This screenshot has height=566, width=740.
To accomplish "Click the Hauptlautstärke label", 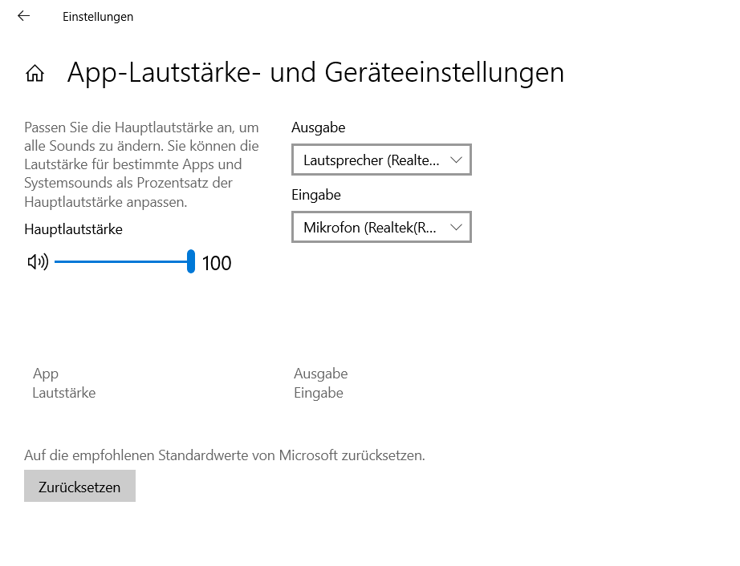I will tap(73, 229).
